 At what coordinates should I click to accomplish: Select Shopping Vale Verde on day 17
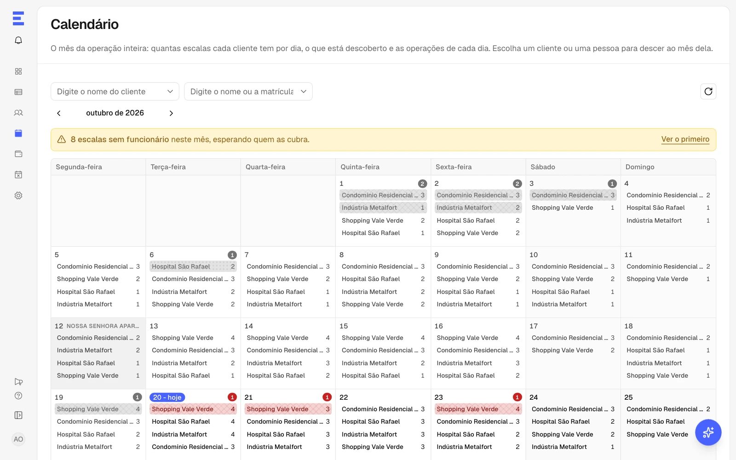(573, 351)
